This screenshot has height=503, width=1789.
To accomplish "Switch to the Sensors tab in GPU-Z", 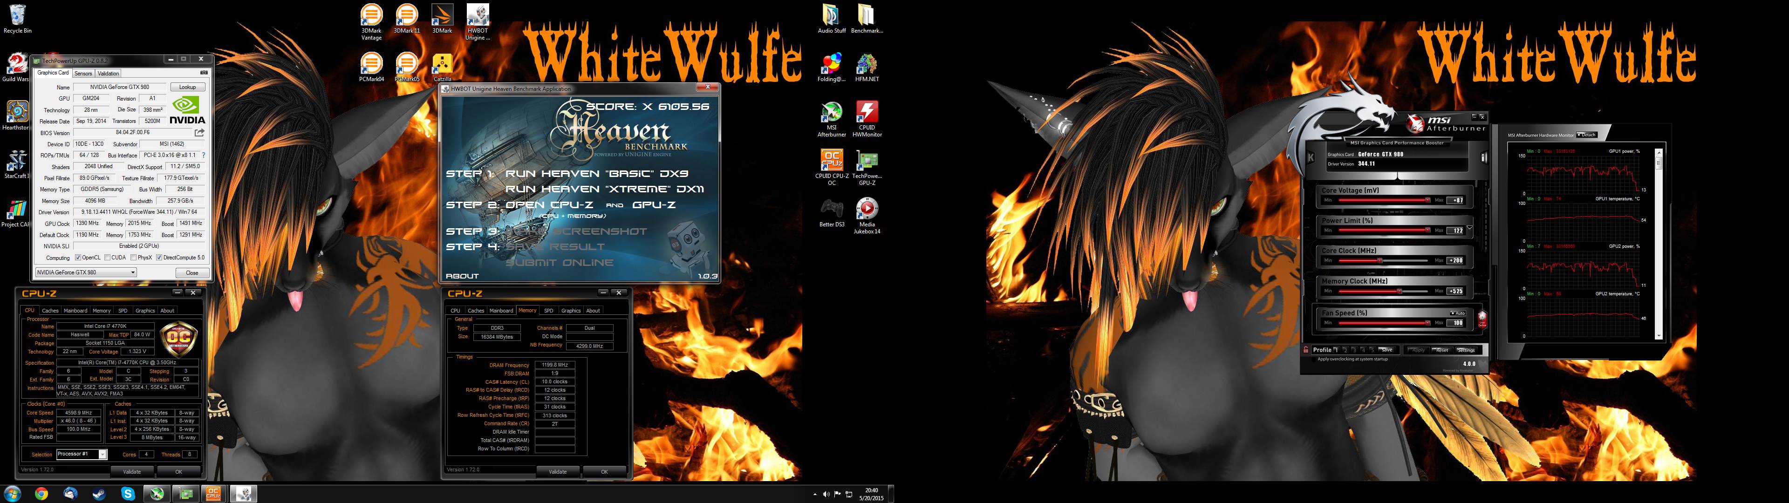I will 82,73.
